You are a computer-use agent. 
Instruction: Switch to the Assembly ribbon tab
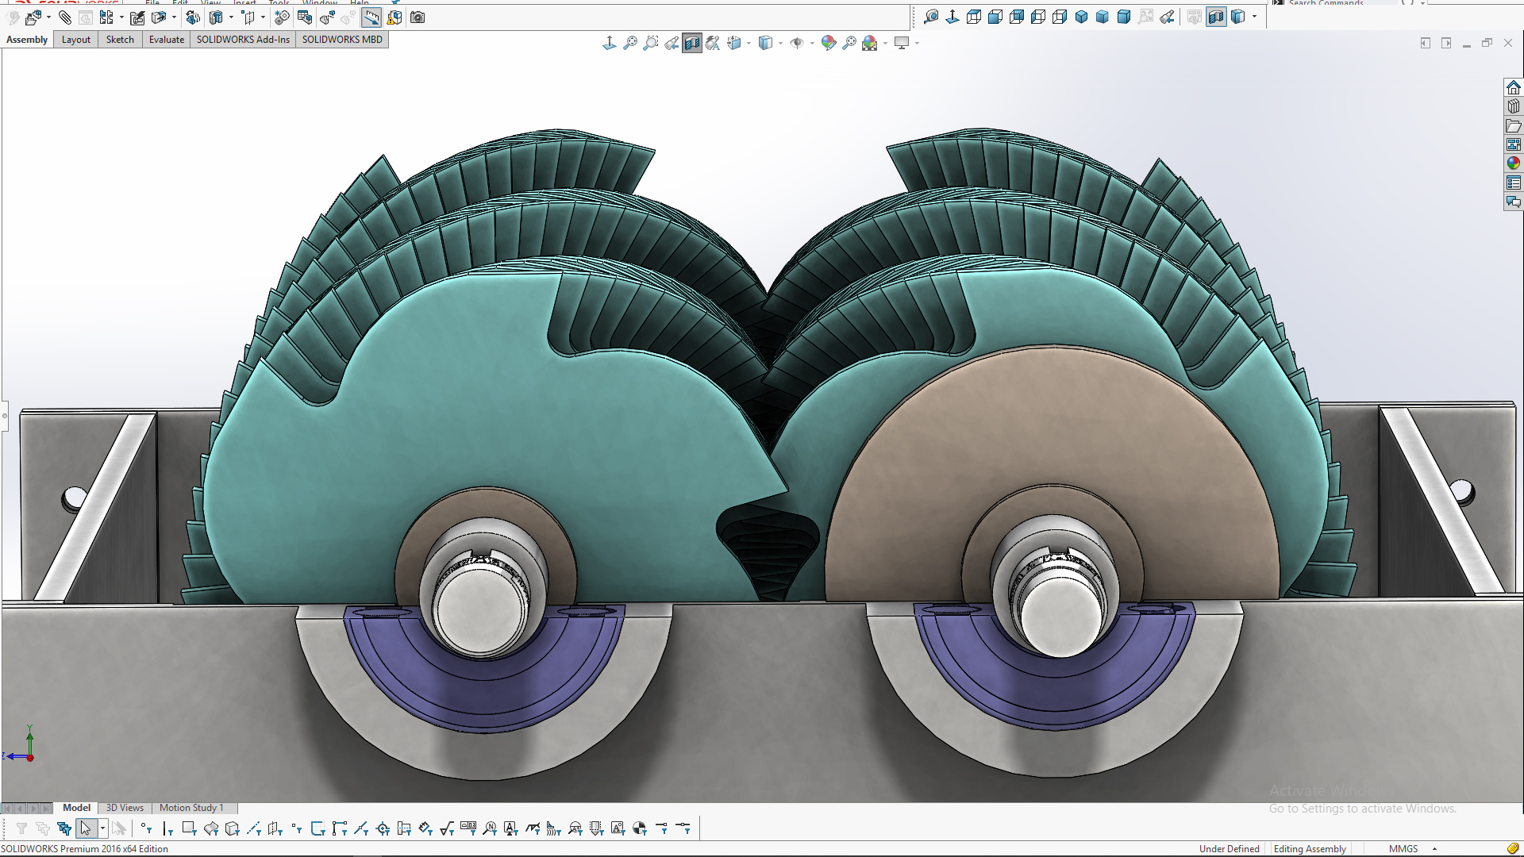(x=27, y=40)
